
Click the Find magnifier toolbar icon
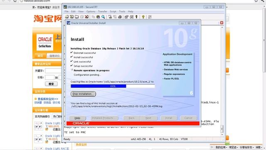coord(103,17)
